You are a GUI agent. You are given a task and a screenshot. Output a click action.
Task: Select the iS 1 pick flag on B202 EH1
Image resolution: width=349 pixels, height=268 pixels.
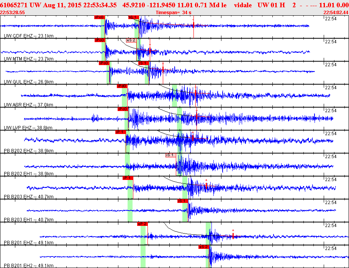[171, 155]
